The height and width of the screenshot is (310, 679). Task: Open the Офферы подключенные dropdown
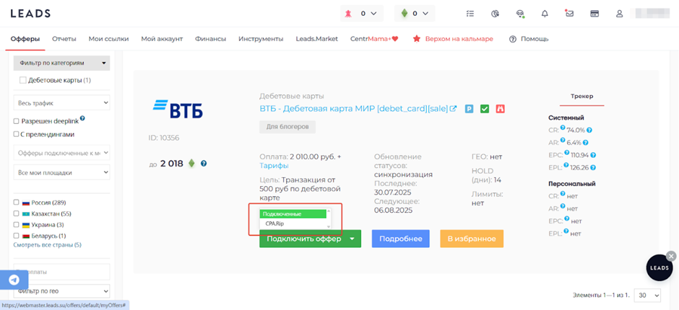point(62,153)
